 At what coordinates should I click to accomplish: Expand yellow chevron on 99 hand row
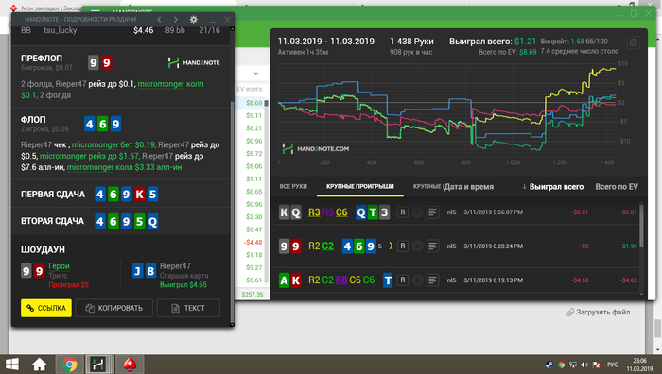pyautogui.click(x=391, y=246)
